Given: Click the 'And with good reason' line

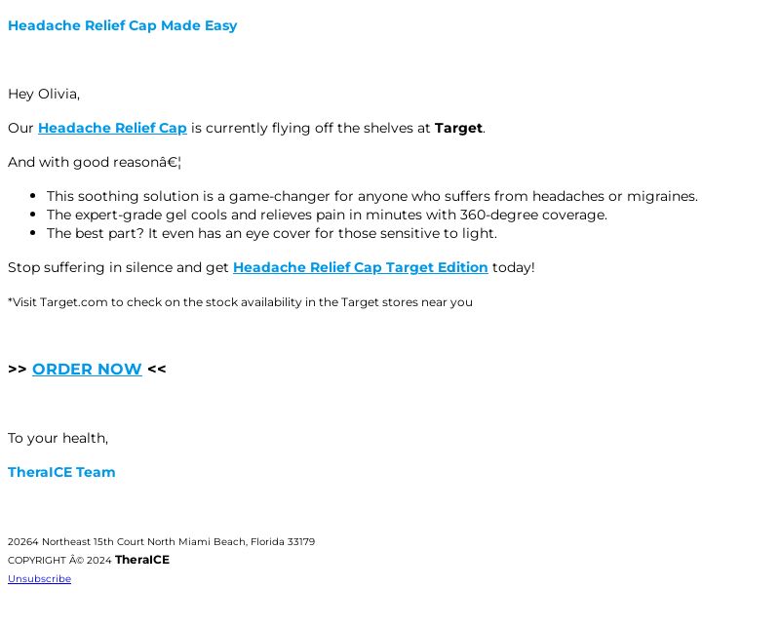Looking at the screenshot, I should [x=95, y=162].
